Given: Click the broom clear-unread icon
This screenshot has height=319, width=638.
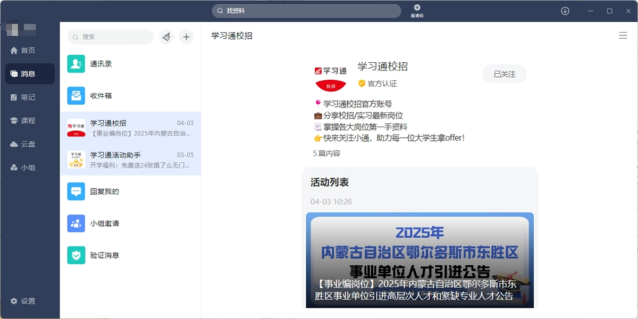Looking at the screenshot, I should tap(166, 37).
